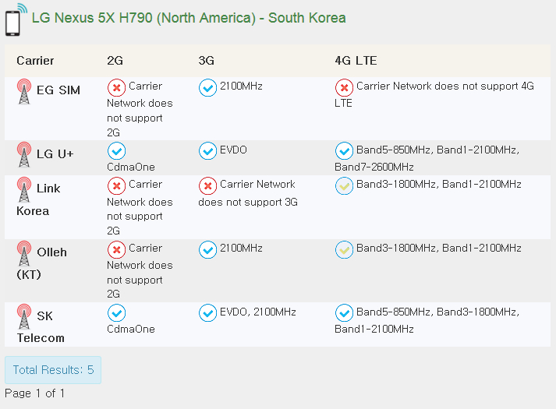
Task: Click the Olleh (KT) carrier tower icon
Action: (24, 254)
